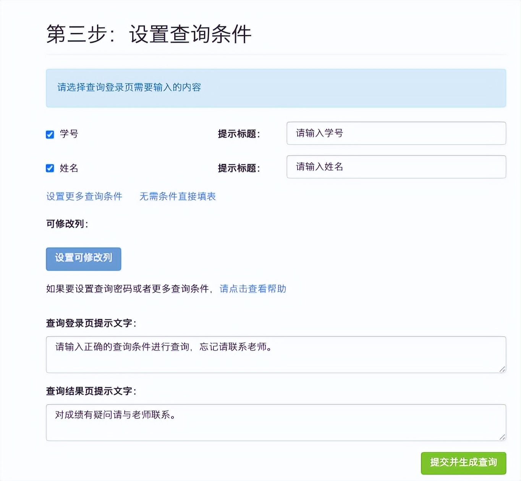Click into the 查询结果页提示文字 text area
The height and width of the screenshot is (481, 521).
pyautogui.click(x=276, y=423)
